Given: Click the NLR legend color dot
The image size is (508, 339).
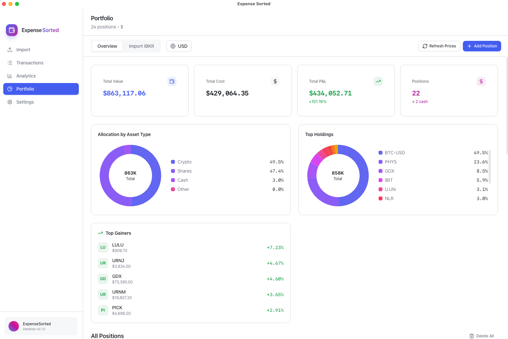Looking at the screenshot, I should pos(381,198).
